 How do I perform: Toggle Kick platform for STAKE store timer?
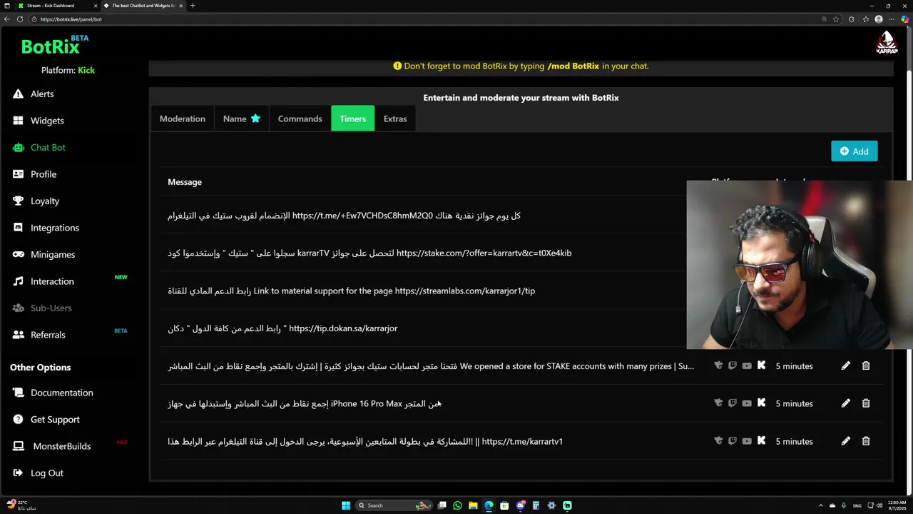(x=761, y=366)
